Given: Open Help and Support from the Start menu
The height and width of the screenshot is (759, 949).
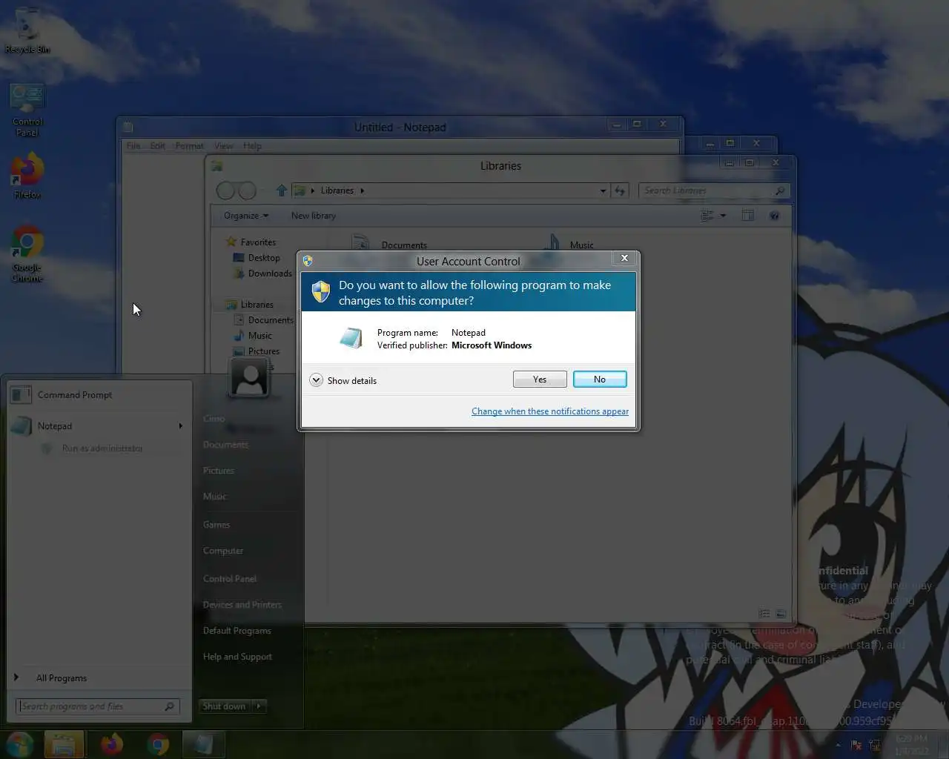Looking at the screenshot, I should pyautogui.click(x=237, y=657).
